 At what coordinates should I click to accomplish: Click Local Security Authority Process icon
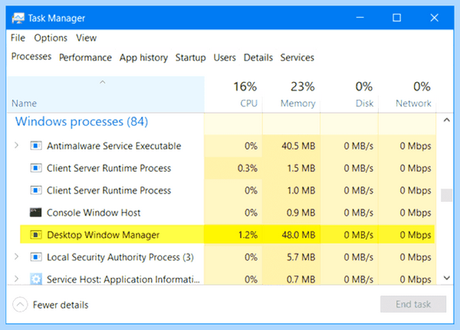click(36, 257)
